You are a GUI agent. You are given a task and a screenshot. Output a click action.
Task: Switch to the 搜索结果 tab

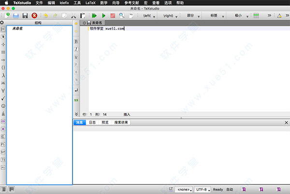click(x=121, y=123)
